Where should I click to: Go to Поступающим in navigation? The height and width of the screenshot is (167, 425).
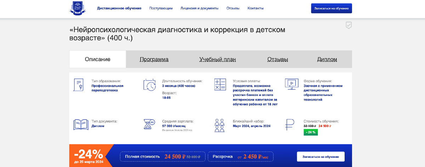coord(161,8)
